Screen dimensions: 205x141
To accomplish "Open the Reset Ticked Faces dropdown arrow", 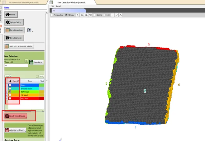I will pos(26,116).
